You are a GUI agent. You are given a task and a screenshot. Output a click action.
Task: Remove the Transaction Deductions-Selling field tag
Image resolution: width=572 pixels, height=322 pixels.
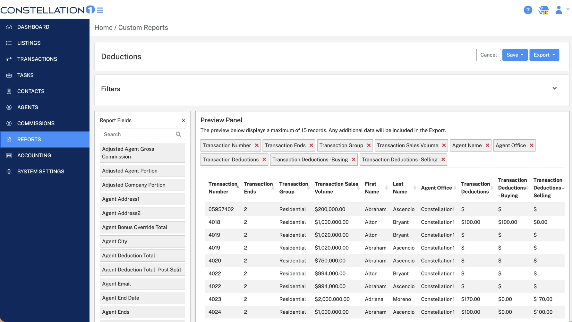point(443,160)
